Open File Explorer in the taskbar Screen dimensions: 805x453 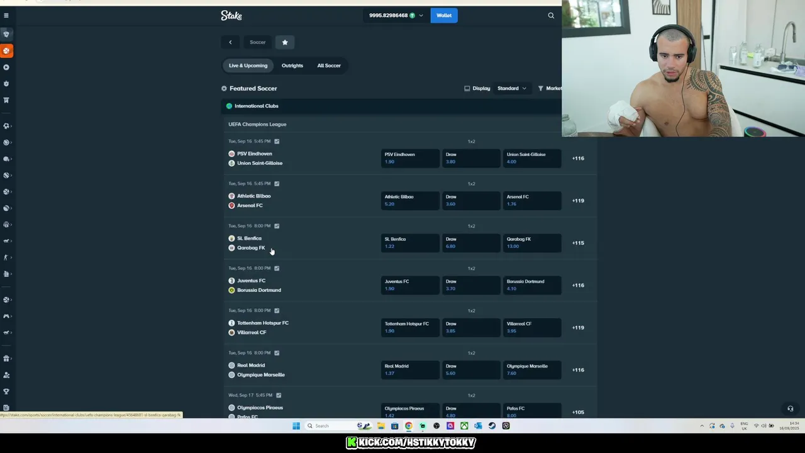[381, 426]
